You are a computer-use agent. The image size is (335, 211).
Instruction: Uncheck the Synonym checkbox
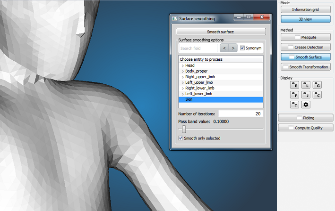point(242,48)
